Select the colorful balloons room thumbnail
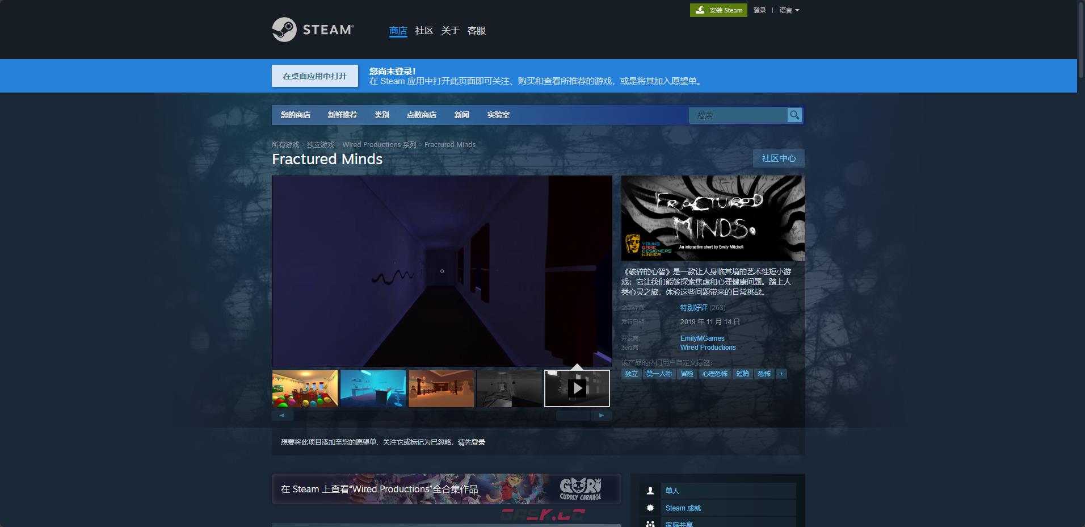Screen dimensions: 1085x527 [305, 388]
